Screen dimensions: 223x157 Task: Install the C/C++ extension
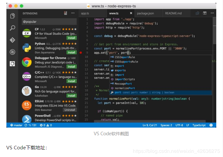click(x=72, y=81)
